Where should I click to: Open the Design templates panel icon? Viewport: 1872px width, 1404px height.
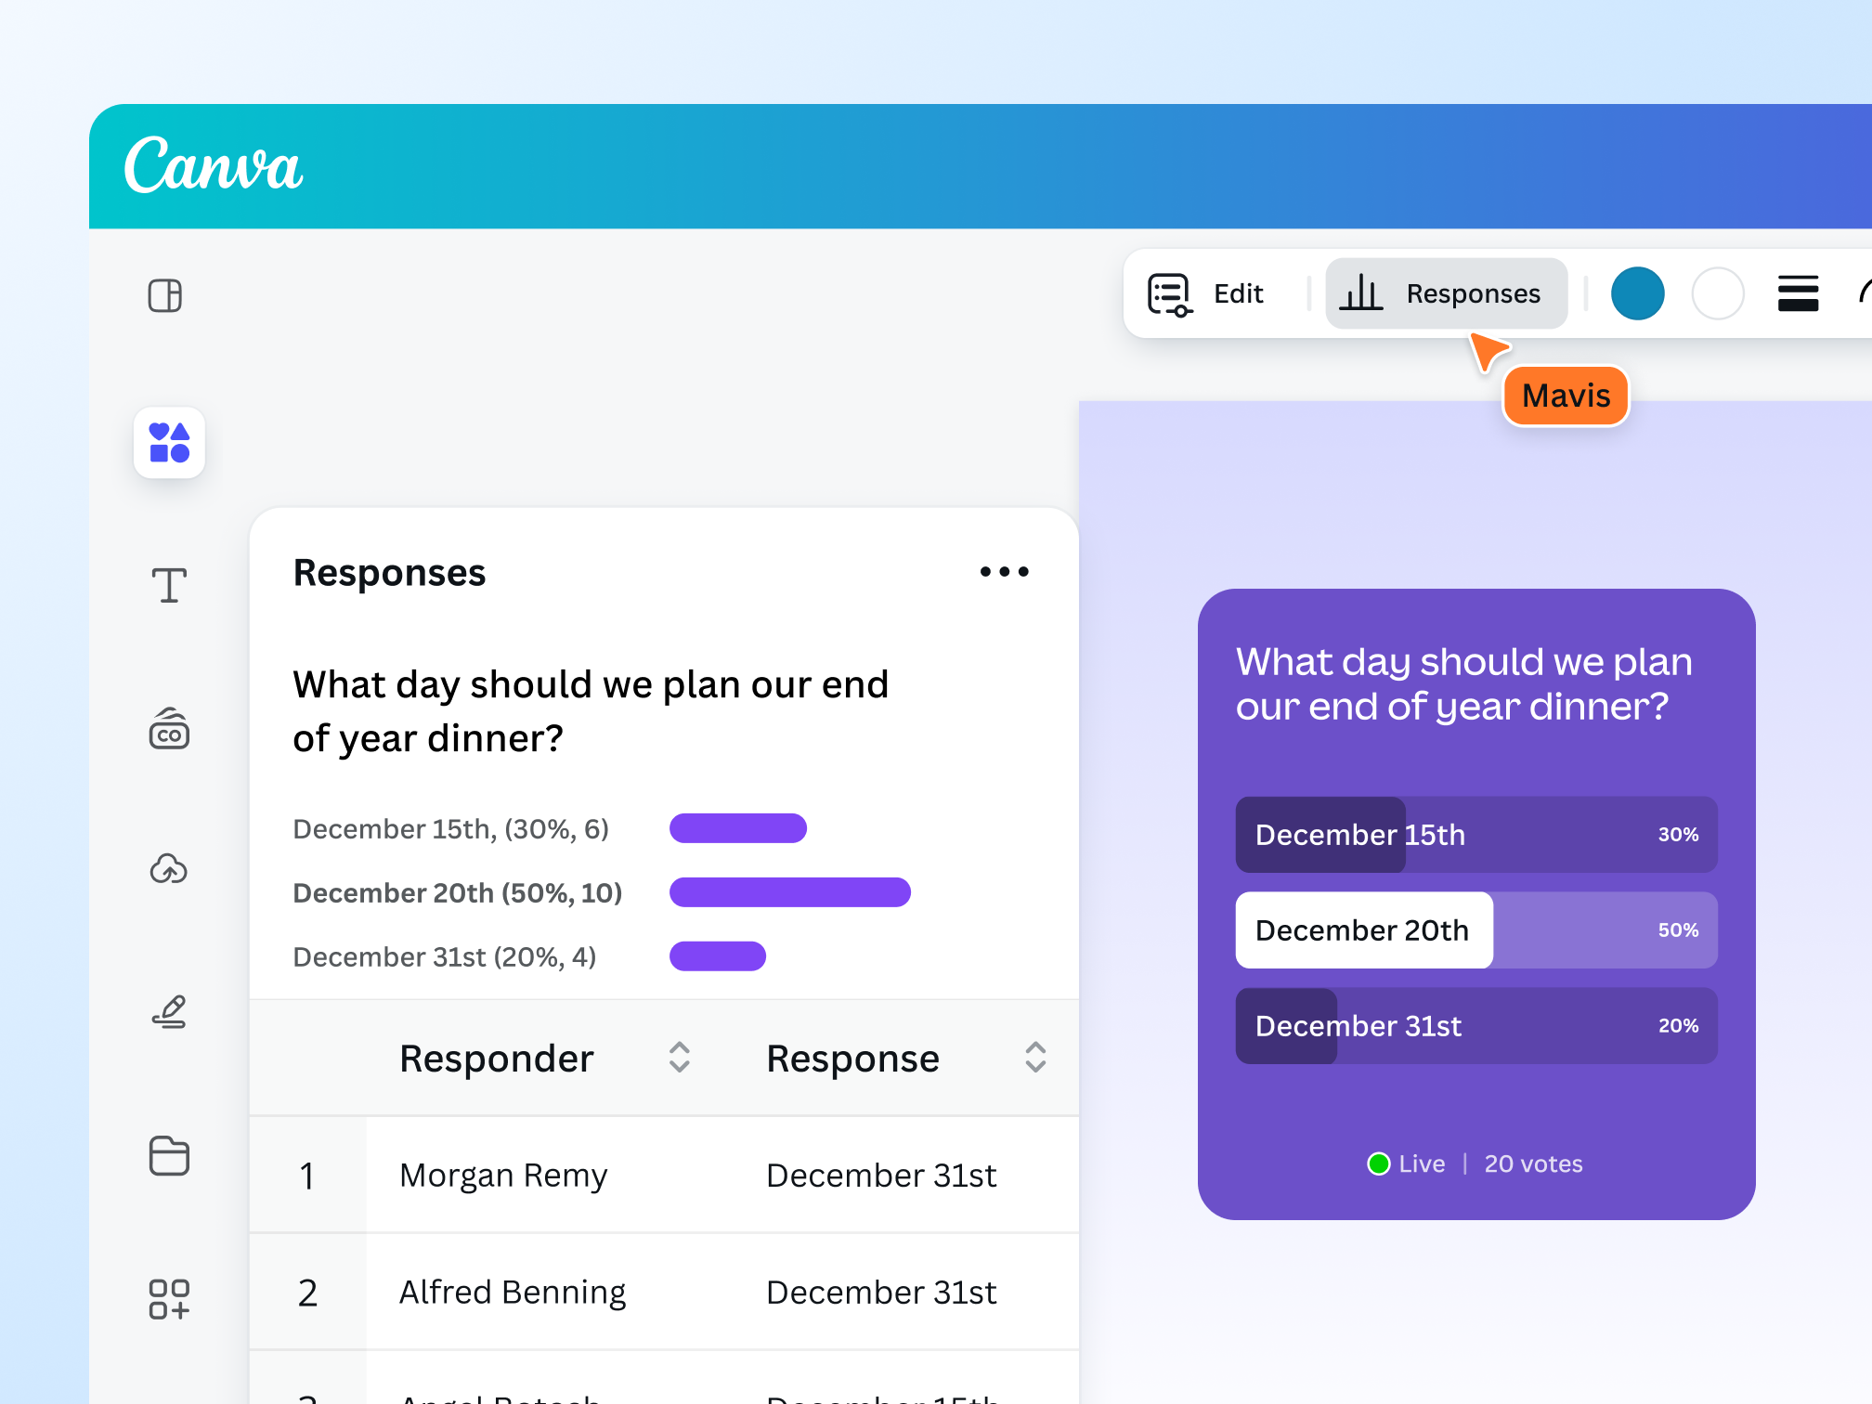click(165, 296)
